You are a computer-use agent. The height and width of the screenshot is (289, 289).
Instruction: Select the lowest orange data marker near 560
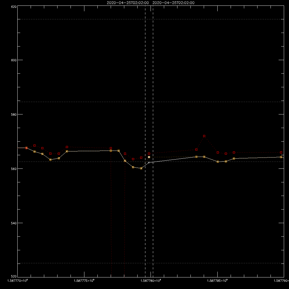(141, 168)
